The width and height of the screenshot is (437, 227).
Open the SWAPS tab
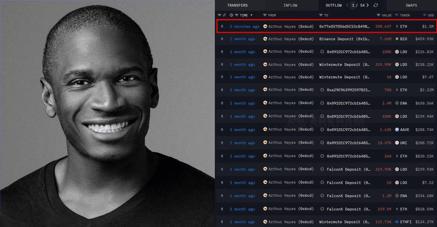tap(411, 5)
